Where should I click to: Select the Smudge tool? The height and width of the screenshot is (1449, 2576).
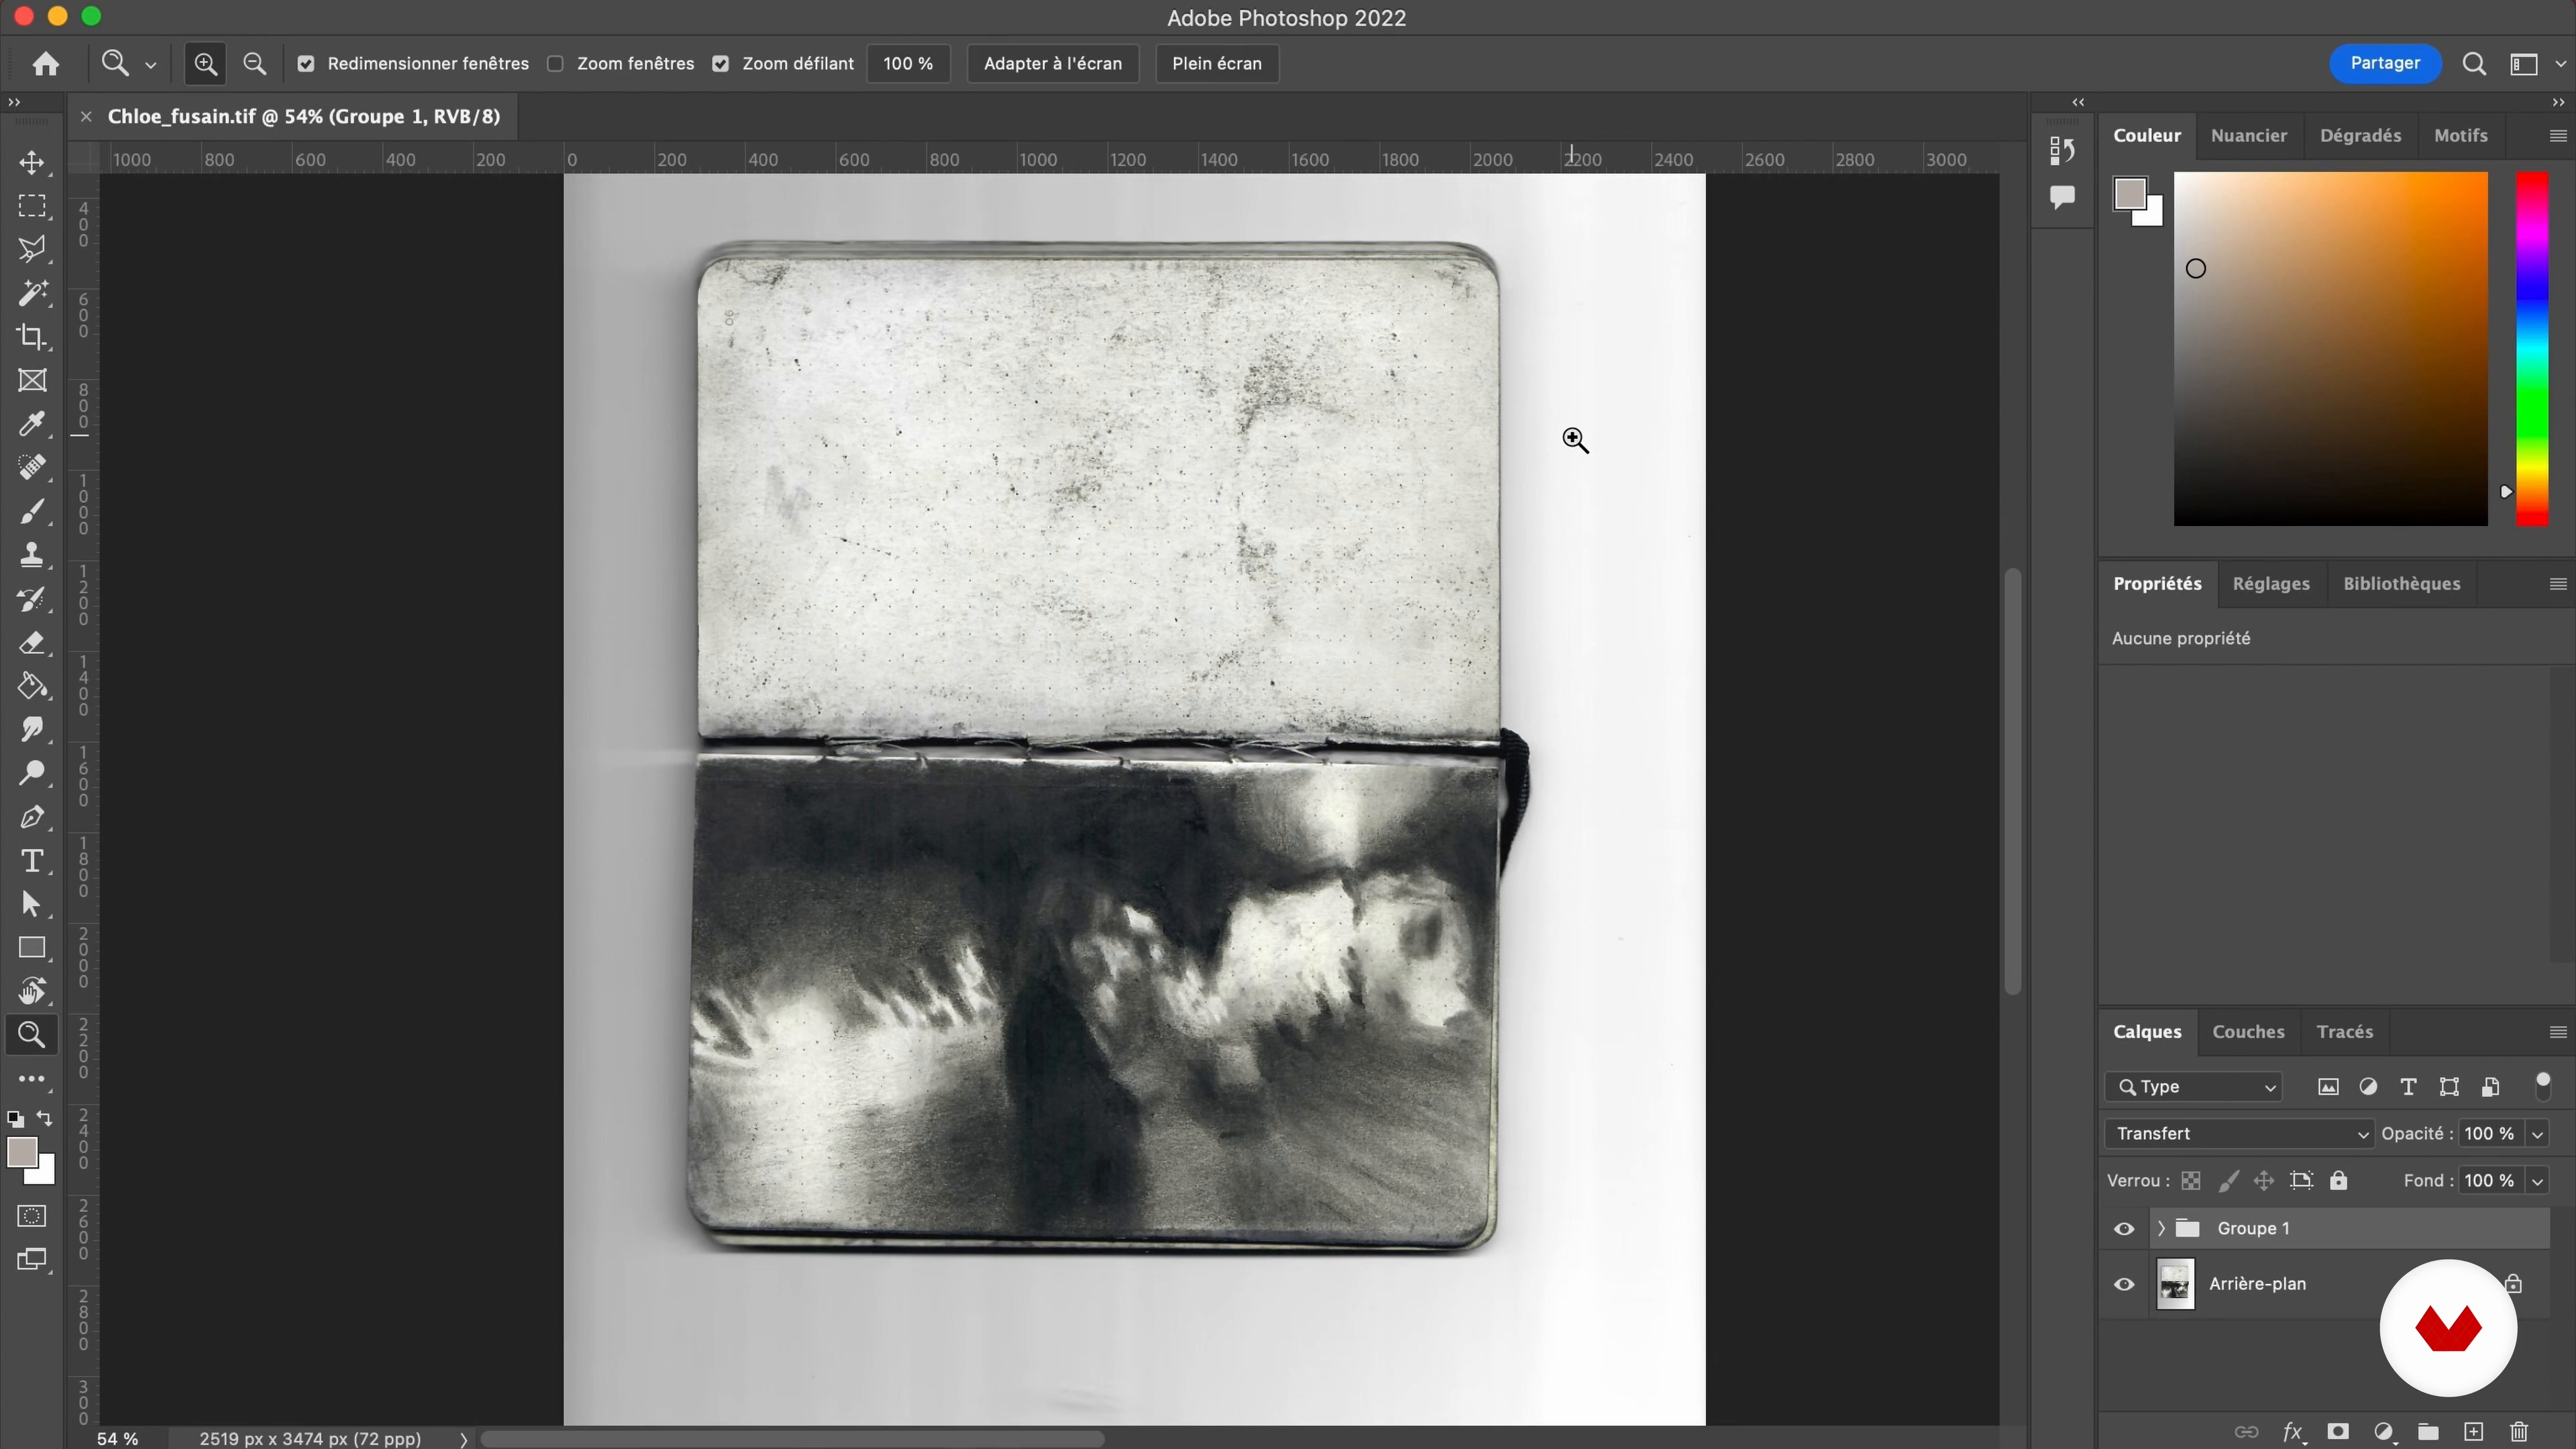click(32, 730)
